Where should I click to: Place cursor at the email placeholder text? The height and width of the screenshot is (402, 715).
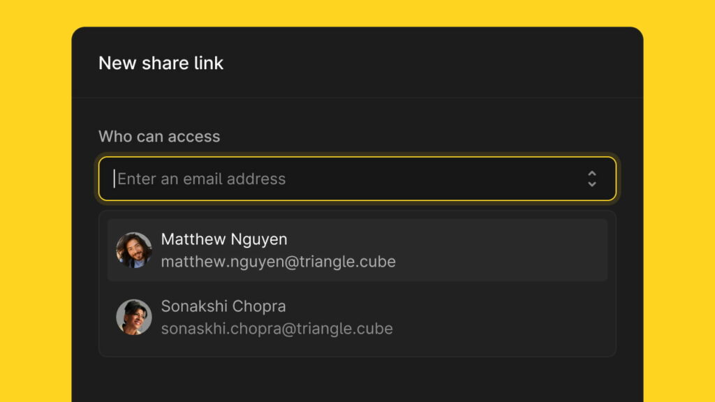coord(202,179)
